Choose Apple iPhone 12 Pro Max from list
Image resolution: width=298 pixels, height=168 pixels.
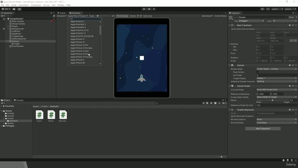81,48
